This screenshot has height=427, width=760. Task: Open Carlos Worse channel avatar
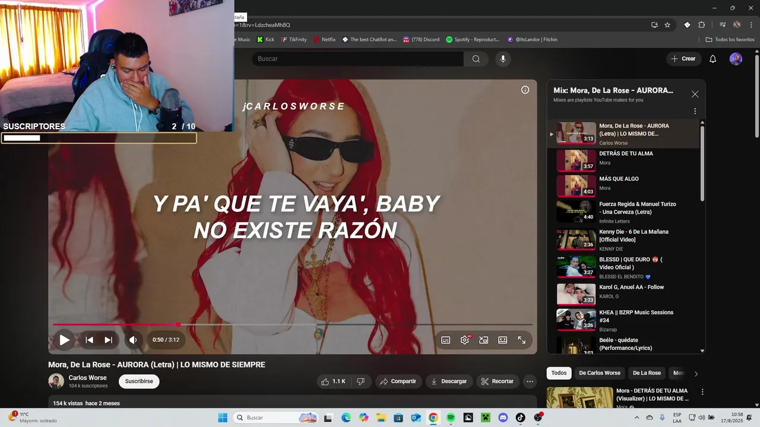(56, 381)
